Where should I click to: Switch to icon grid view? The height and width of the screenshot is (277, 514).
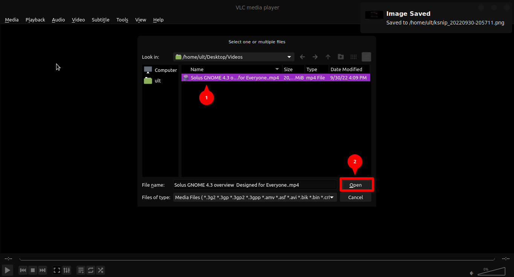point(354,57)
